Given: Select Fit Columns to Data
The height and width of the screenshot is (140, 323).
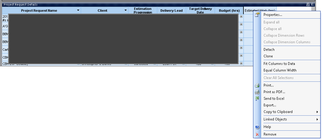Looking at the screenshot, I should click(x=291, y=64).
